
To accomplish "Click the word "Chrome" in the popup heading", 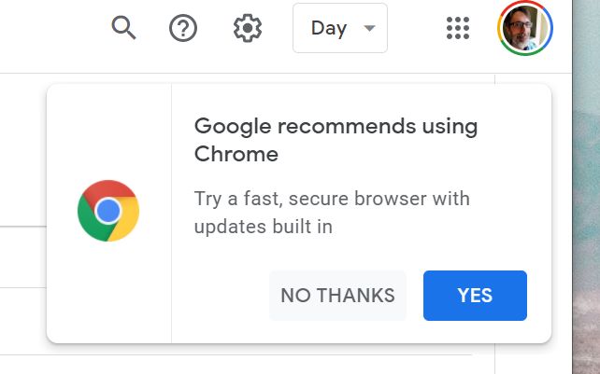I will coord(236,154).
